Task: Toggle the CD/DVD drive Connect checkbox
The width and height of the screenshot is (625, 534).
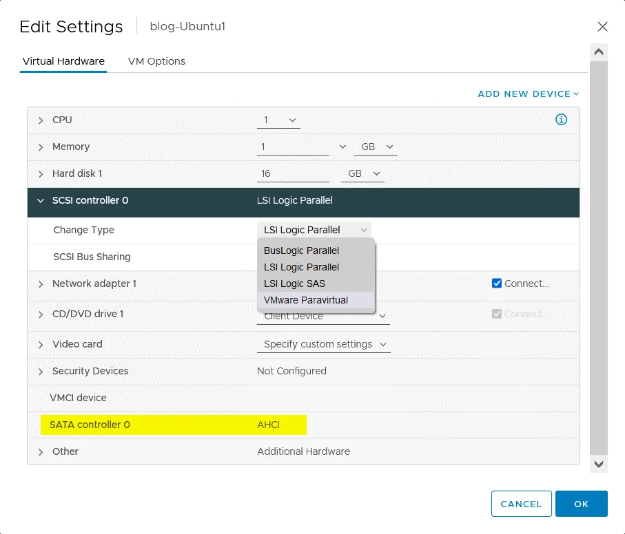Action: click(x=497, y=314)
